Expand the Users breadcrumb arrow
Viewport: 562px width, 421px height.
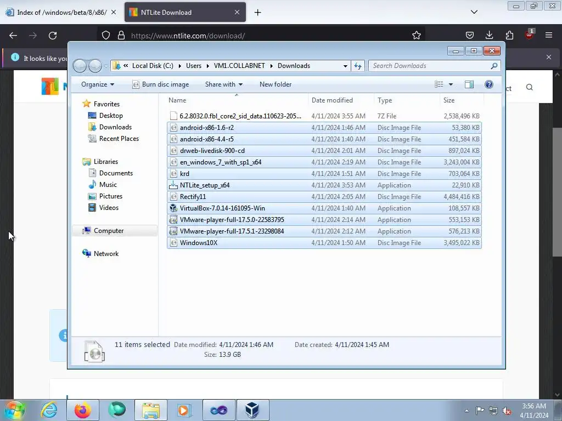[207, 66]
